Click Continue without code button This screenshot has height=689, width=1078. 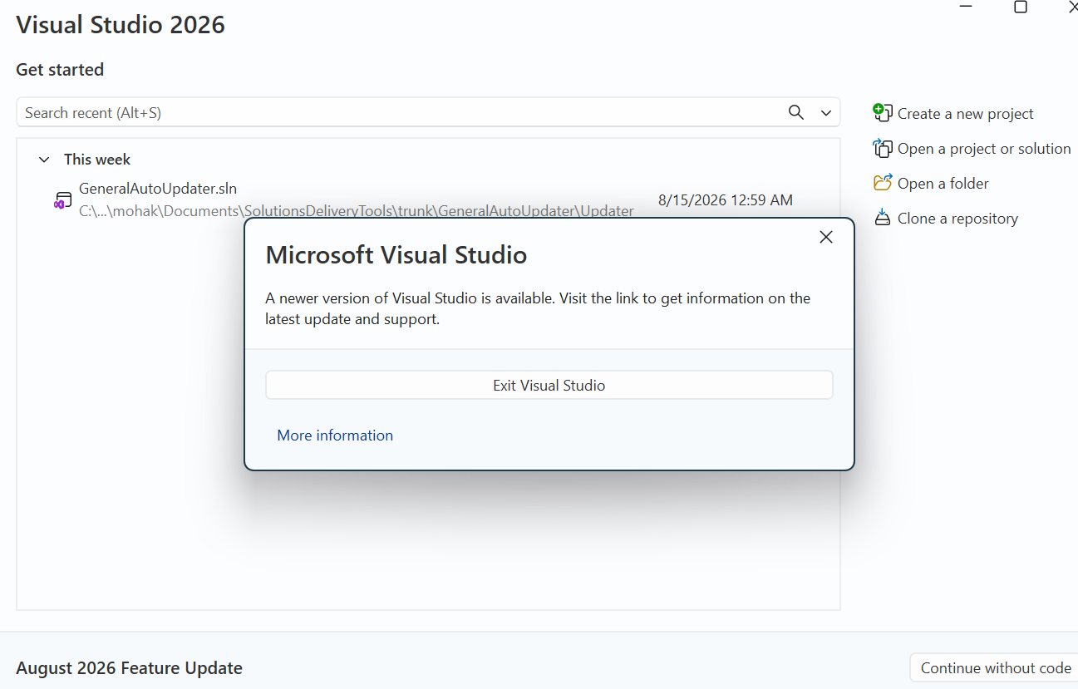click(994, 668)
